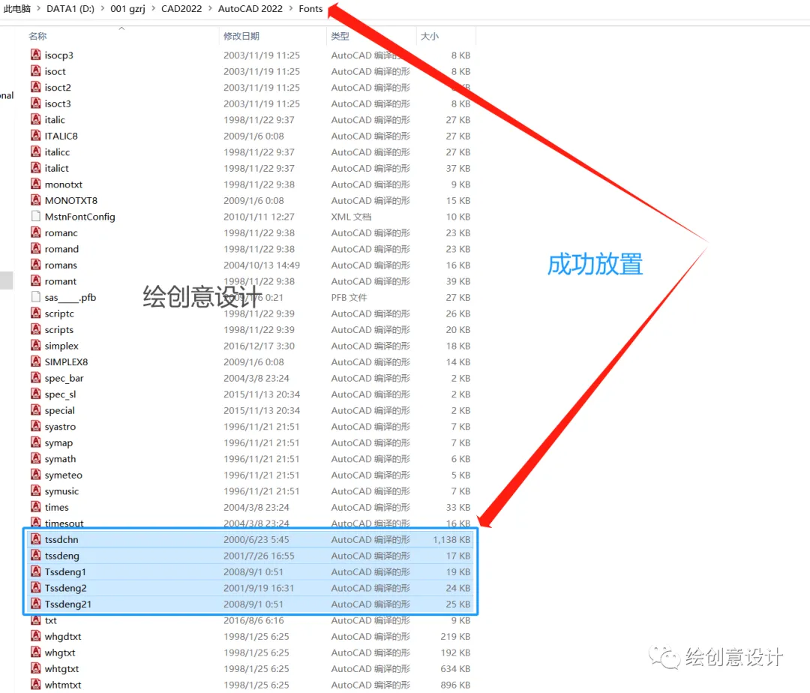Click the tssdchn font file icon

pos(36,539)
